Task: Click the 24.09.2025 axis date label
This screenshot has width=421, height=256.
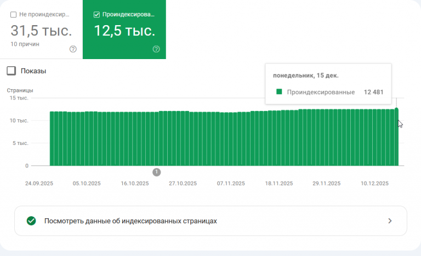Action: (x=39, y=183)
